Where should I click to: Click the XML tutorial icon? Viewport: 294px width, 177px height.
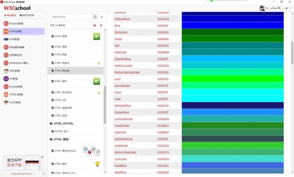click(x=6, y=71)
